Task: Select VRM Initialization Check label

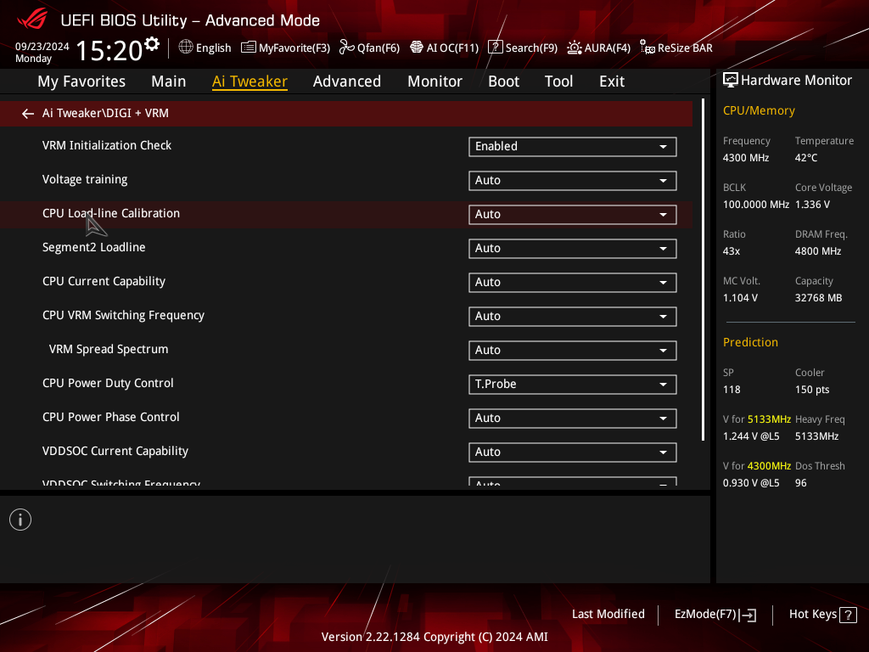Action: pos(107,145)
